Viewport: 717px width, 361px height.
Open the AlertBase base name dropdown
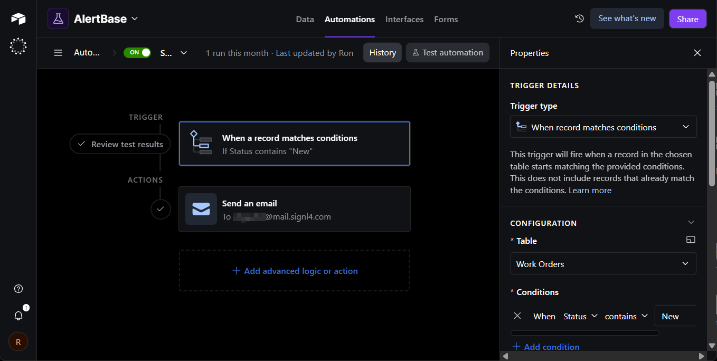click(106, 18)
